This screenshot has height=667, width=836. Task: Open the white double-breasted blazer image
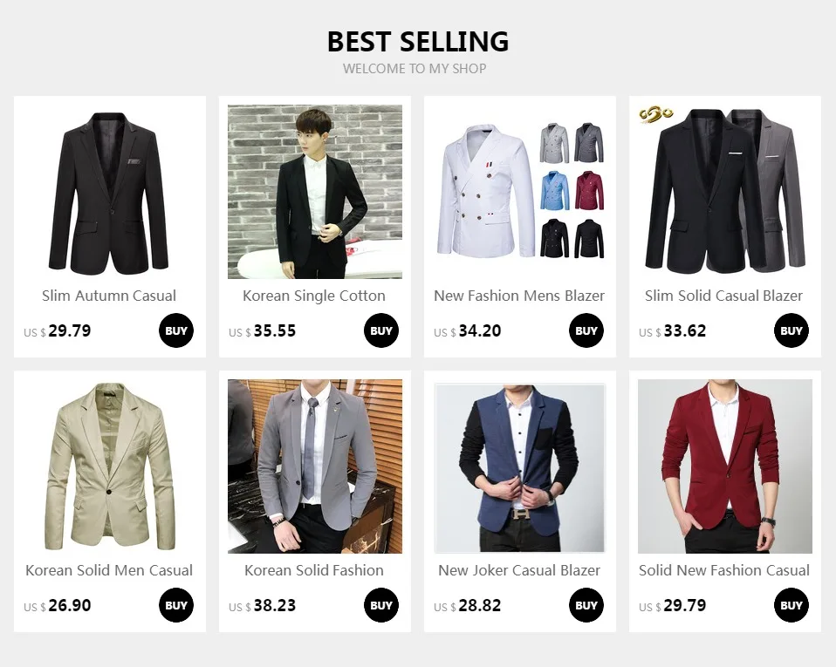(x=520, y=192)
